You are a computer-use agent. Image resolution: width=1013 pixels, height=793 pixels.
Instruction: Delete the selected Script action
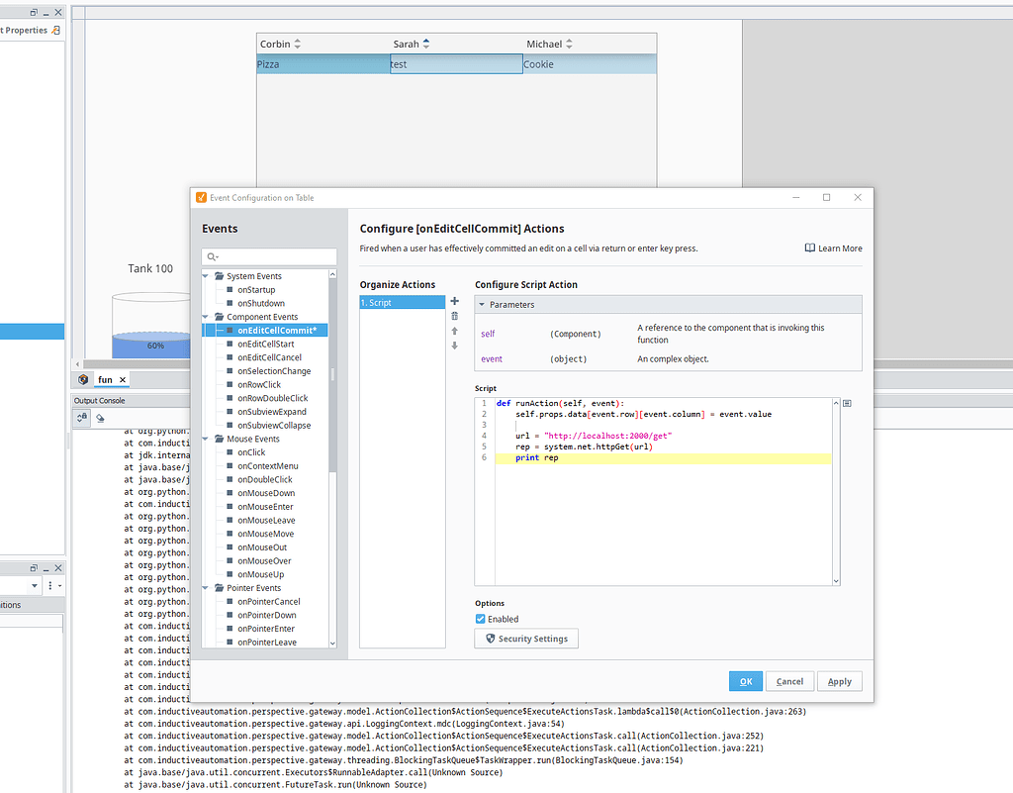pos(454,316)
